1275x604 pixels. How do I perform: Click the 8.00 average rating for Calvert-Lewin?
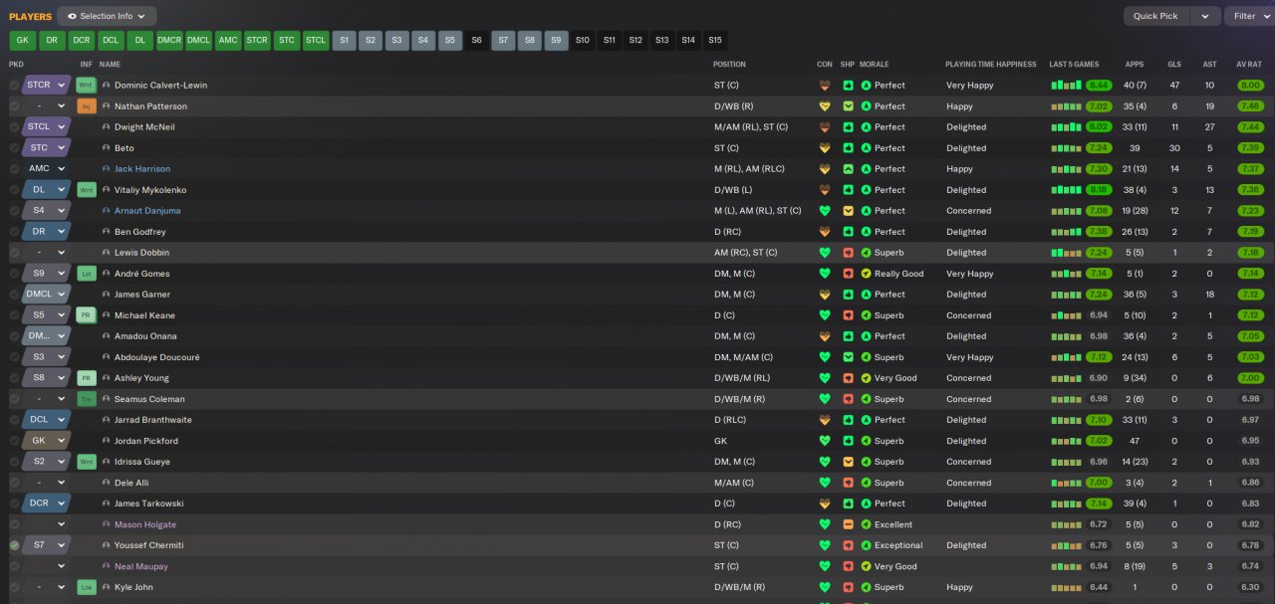tap(1250, 85)
